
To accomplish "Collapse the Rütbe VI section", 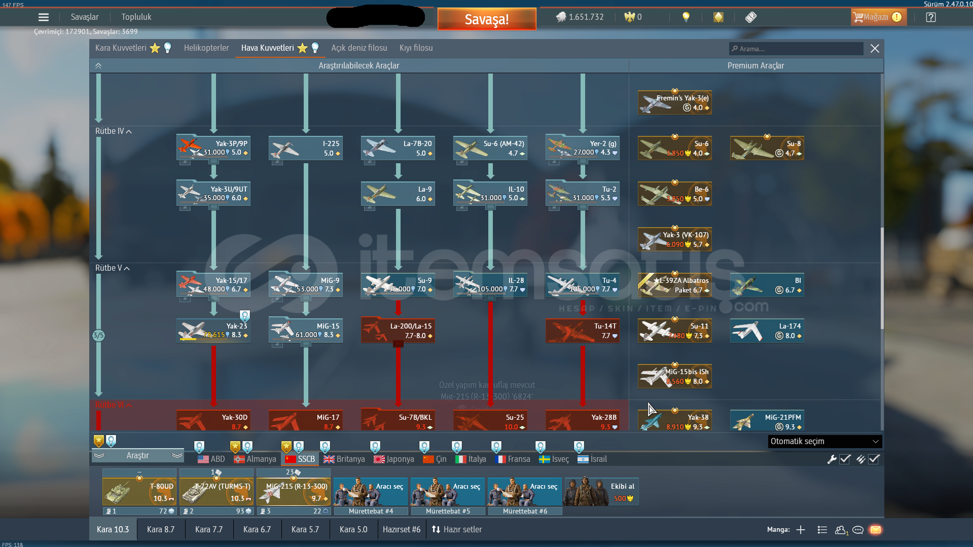I will (x=114, y=405).
